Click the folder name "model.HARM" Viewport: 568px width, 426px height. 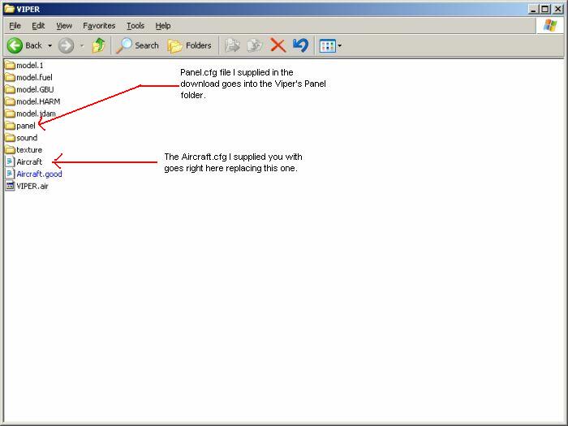(x=38, y=101)
